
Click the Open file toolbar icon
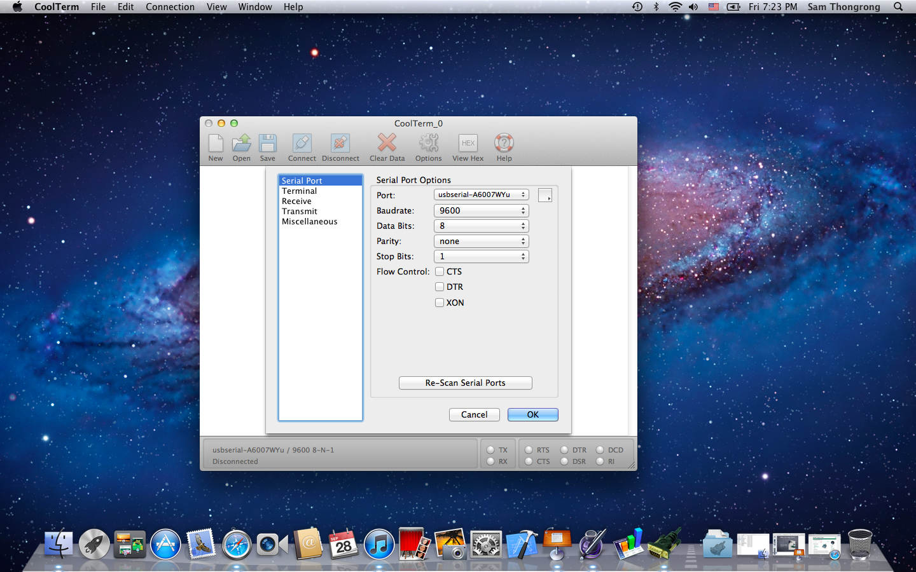click(241, 143)
